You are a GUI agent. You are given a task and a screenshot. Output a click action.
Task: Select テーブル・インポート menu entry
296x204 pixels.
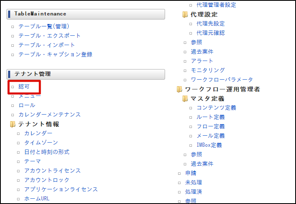point(47,45)
